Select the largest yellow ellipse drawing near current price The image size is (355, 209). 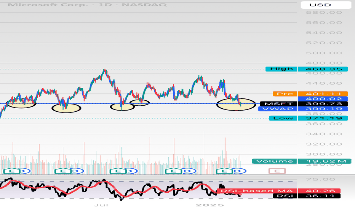pos(236,104)
